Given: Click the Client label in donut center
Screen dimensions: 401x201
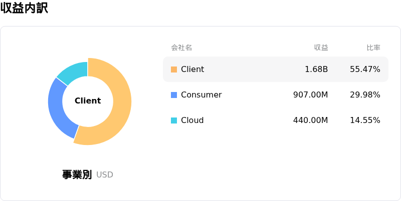Looking at the screenshot, I should (88, 101).
